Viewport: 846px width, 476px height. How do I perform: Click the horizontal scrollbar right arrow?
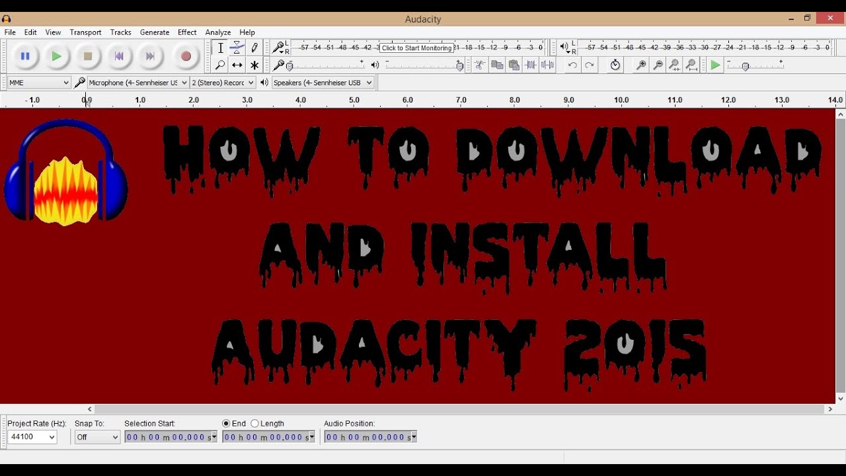click(830, 409)
